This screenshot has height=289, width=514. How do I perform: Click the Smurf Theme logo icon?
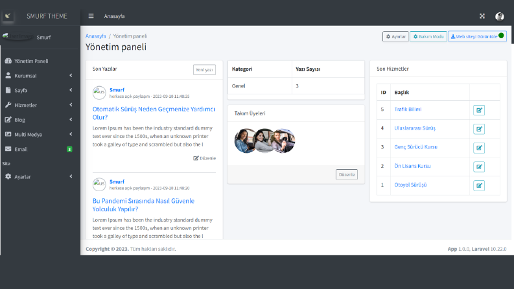[x=8, y=16]
